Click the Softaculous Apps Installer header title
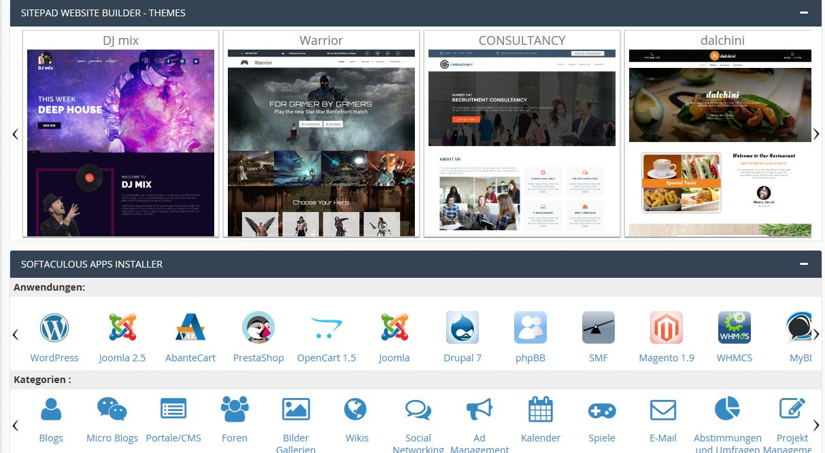 (92, 264)
